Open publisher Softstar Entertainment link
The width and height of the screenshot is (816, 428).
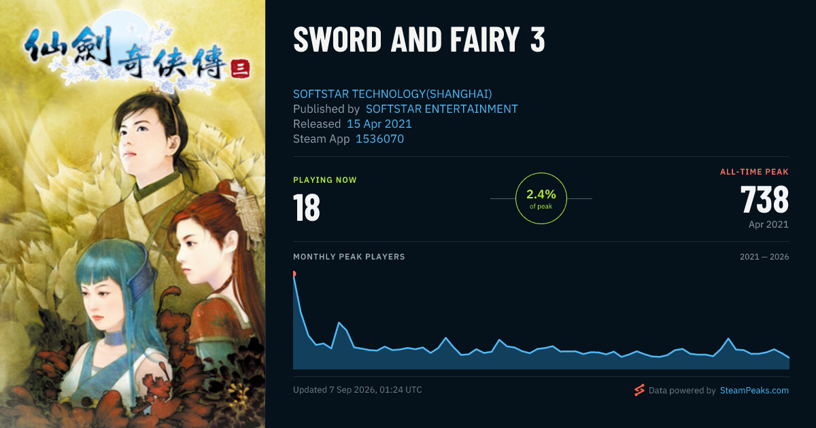pos(442,109)
